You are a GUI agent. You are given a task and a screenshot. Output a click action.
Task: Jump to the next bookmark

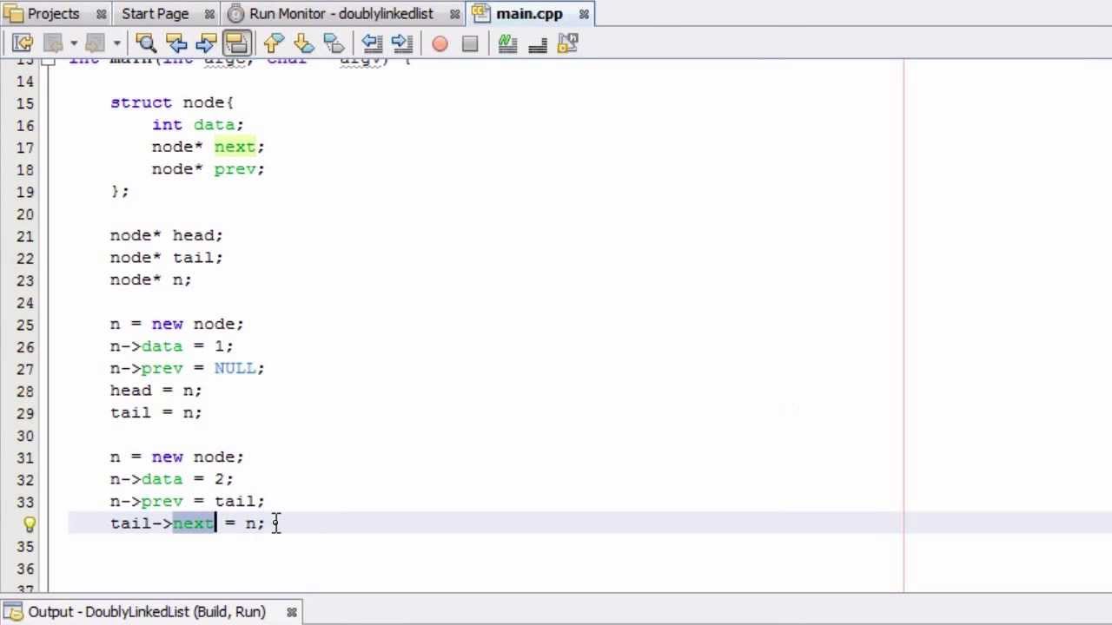(x=303, y=43)
